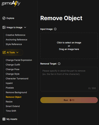Collapse the AI Tools chevron

[x=17, y=52]
